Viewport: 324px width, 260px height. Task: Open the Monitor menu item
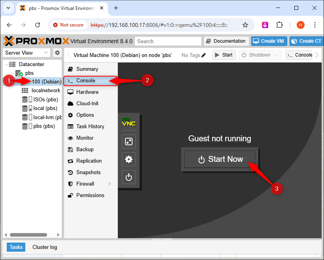click(91, 138)
